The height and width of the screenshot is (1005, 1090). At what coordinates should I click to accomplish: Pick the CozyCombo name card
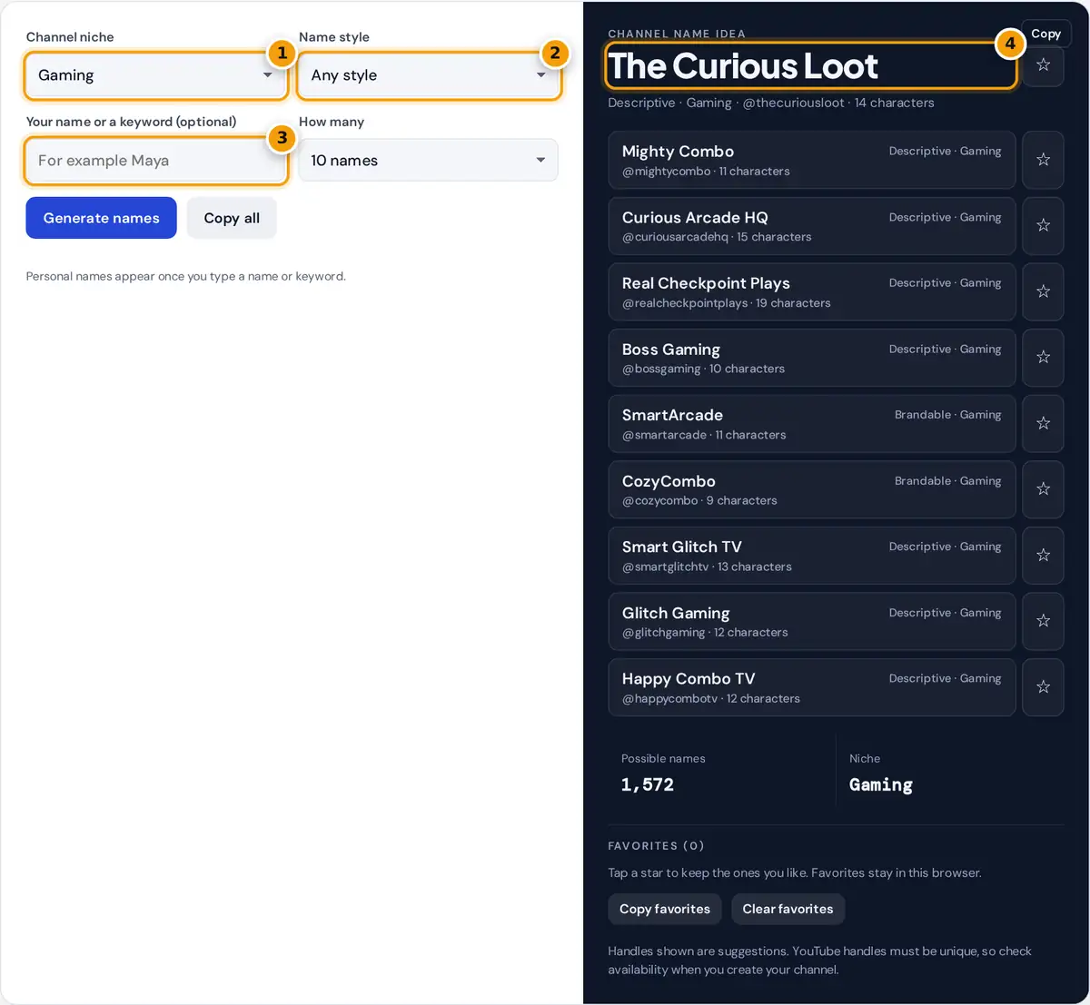coord(812,489)
